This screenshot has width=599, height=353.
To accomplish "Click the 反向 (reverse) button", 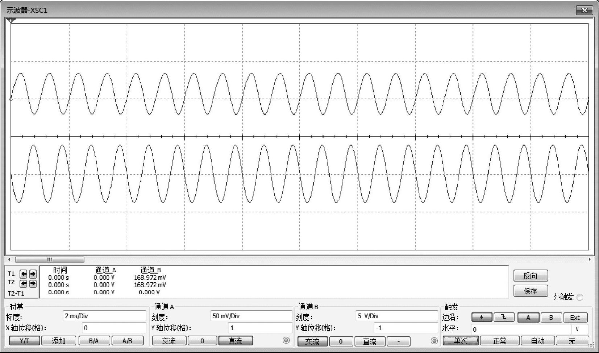I will (531, 276).
